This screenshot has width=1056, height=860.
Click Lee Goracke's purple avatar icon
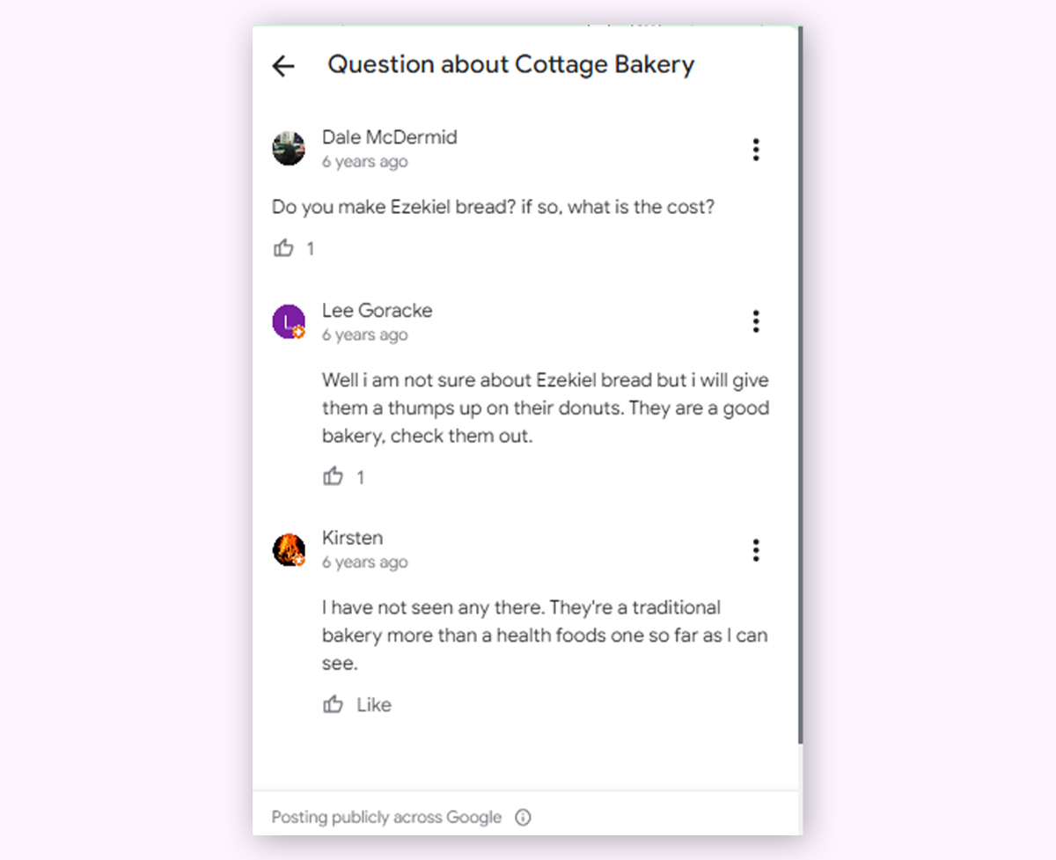pyautogui.click(x=289, y=321)
